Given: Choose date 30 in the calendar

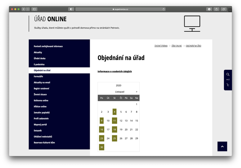Looking at the screenshot, I should 102,147.
